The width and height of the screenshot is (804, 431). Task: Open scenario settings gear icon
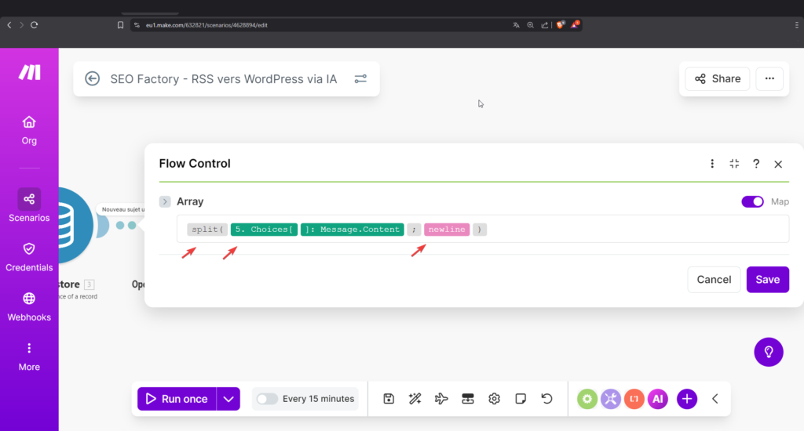(494, 399)
